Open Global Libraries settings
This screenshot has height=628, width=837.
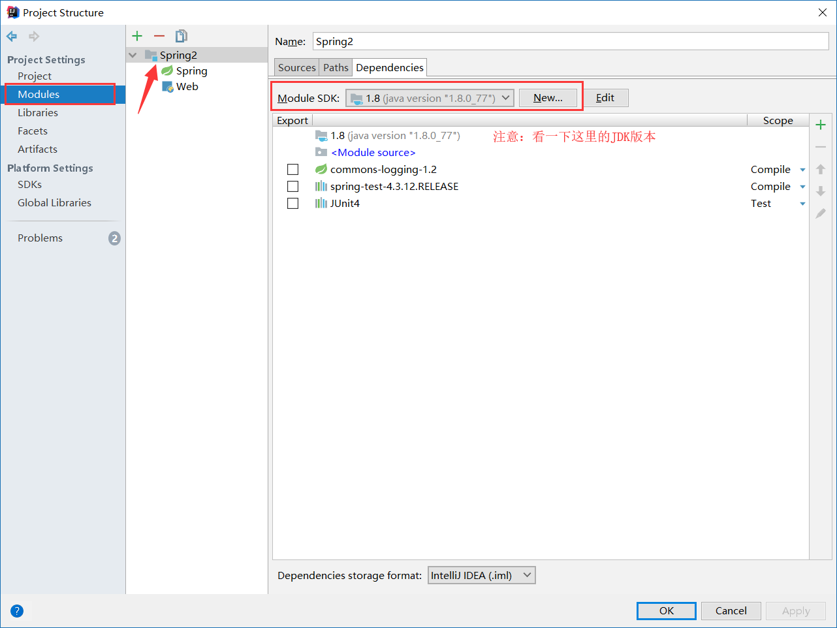click(x=54, y=202)
